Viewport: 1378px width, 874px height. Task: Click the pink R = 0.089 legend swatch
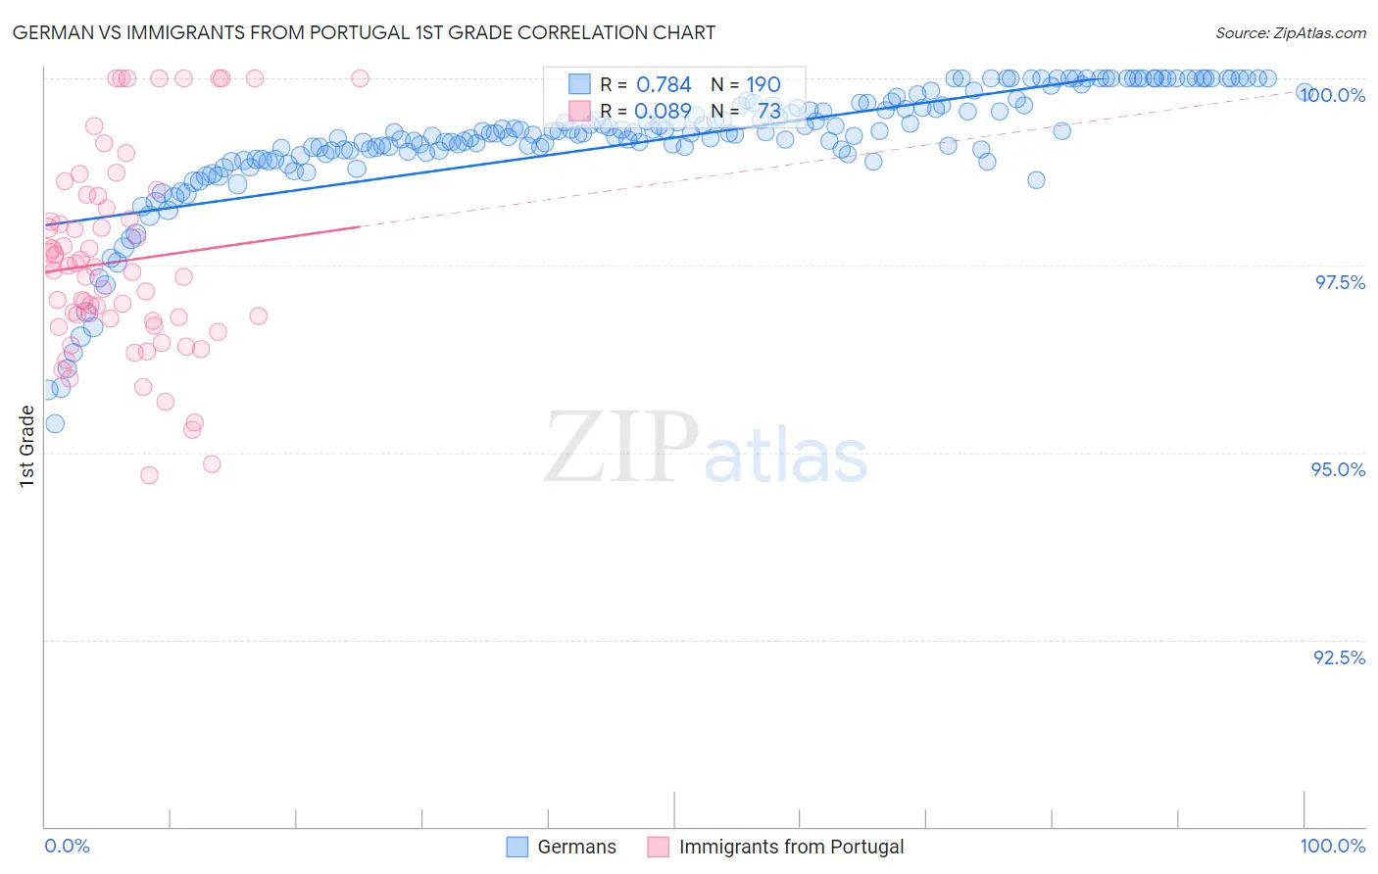[x=579, y=111]
